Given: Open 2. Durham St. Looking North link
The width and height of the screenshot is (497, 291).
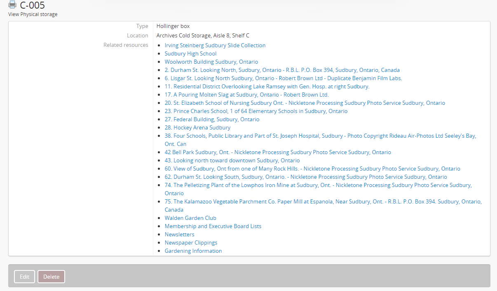Looking at the screenshot, I should click(x=282, y=70).
